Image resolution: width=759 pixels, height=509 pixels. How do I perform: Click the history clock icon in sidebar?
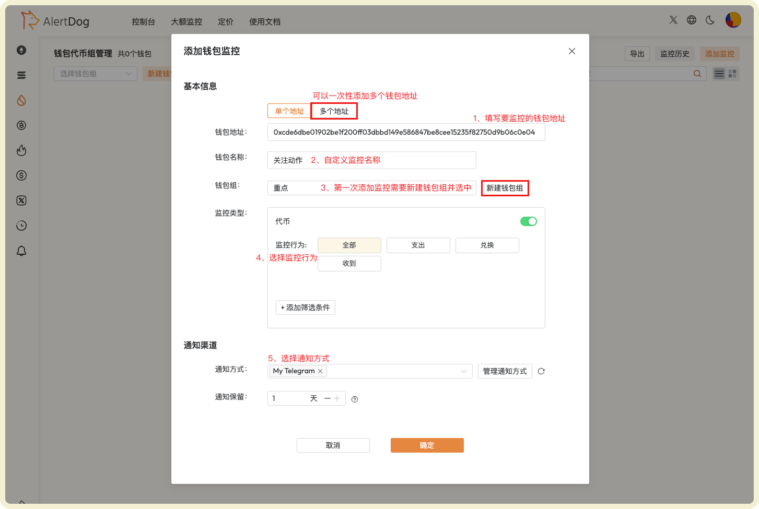pos(21,225)
